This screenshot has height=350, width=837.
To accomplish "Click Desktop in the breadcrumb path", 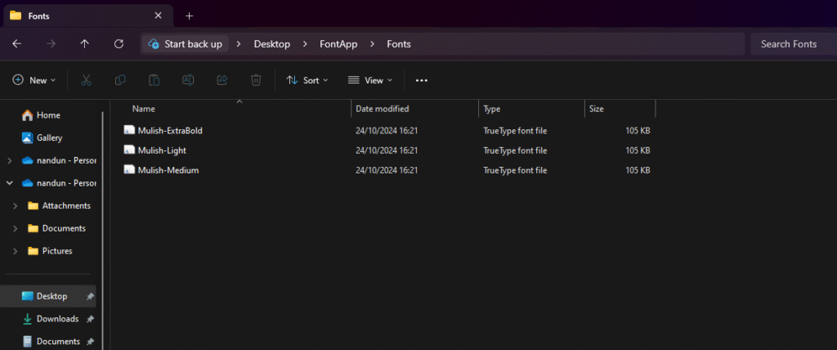I will tap(271, 44).
